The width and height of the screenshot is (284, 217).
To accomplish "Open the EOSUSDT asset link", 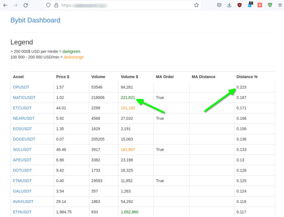I will pos(22,128).
